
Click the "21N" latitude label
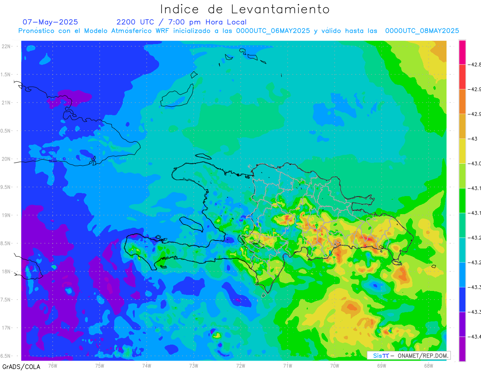6,102
